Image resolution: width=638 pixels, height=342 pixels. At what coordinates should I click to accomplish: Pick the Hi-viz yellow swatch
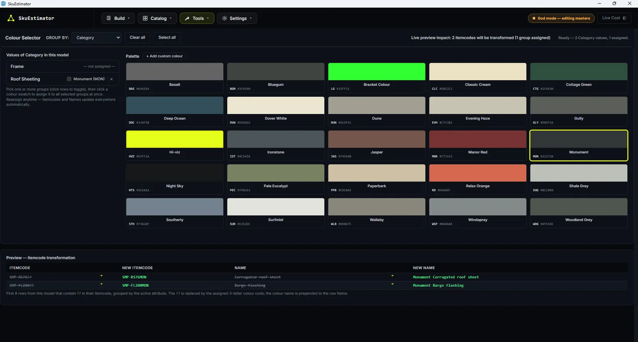[x=175, y=145]
